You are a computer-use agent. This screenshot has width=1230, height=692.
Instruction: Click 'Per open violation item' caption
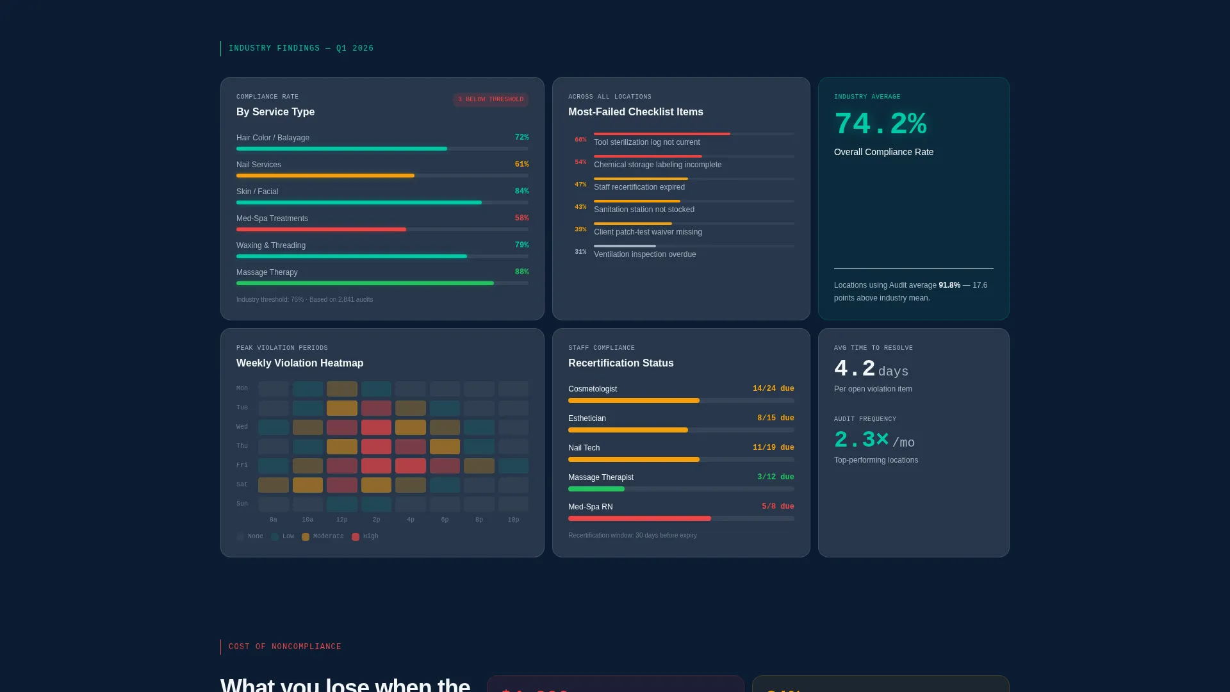(873, 389)
